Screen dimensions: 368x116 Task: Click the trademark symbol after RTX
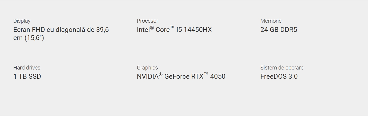point(206,75)
